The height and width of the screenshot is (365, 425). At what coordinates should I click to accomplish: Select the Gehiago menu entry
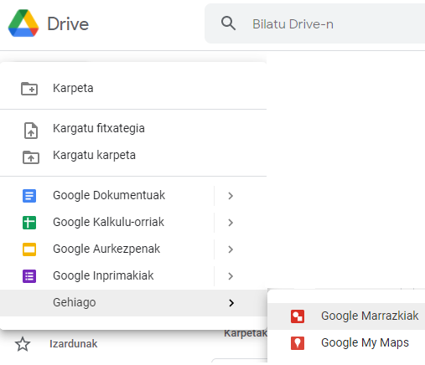pos(133,303)
